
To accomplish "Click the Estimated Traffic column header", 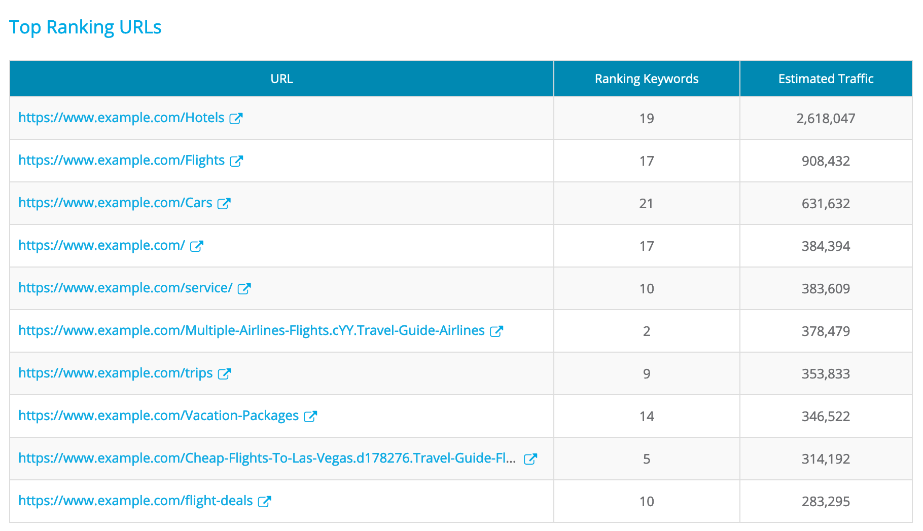I will click(826, 79).
